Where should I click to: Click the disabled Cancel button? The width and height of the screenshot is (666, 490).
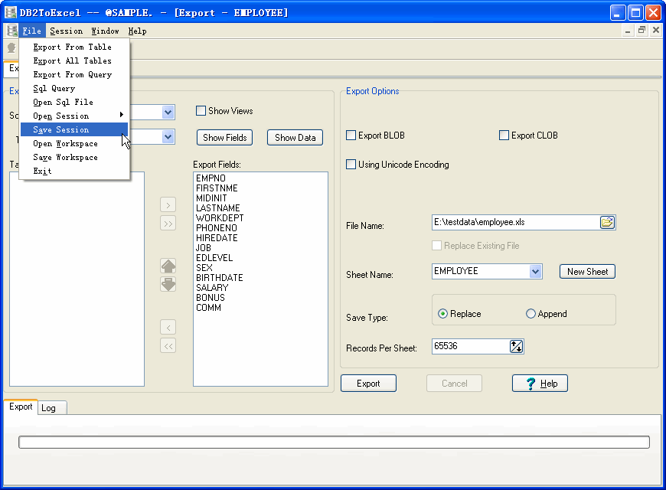[x=454, y=384]
